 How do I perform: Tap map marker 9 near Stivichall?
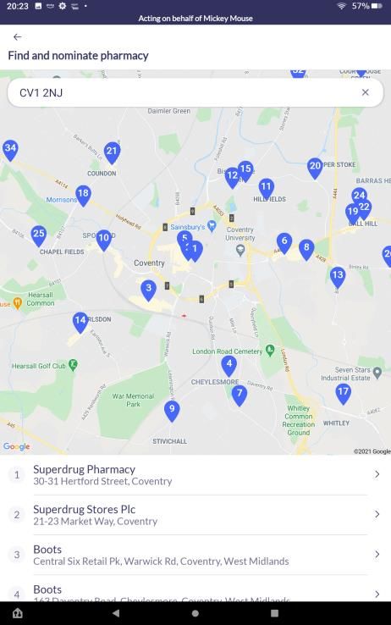pyautogui.click(x=172, y=411)
